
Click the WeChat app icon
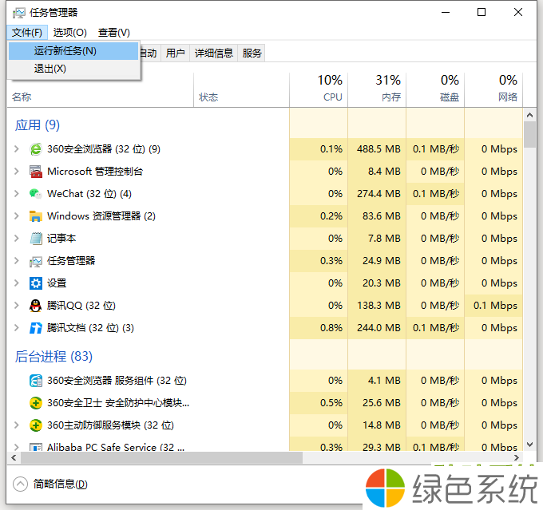(36, 194)
